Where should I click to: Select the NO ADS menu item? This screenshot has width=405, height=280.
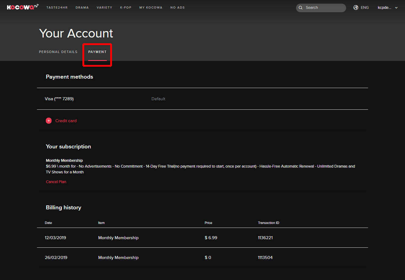tap(178, 8)
